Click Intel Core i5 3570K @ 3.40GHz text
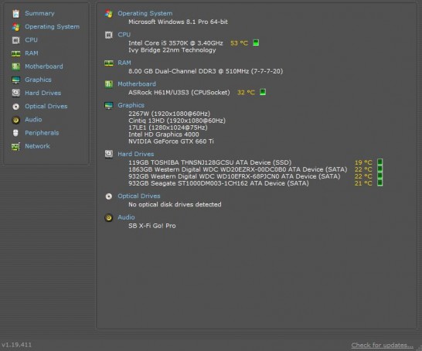Screen dimensions: 422x351 [175, 43]
